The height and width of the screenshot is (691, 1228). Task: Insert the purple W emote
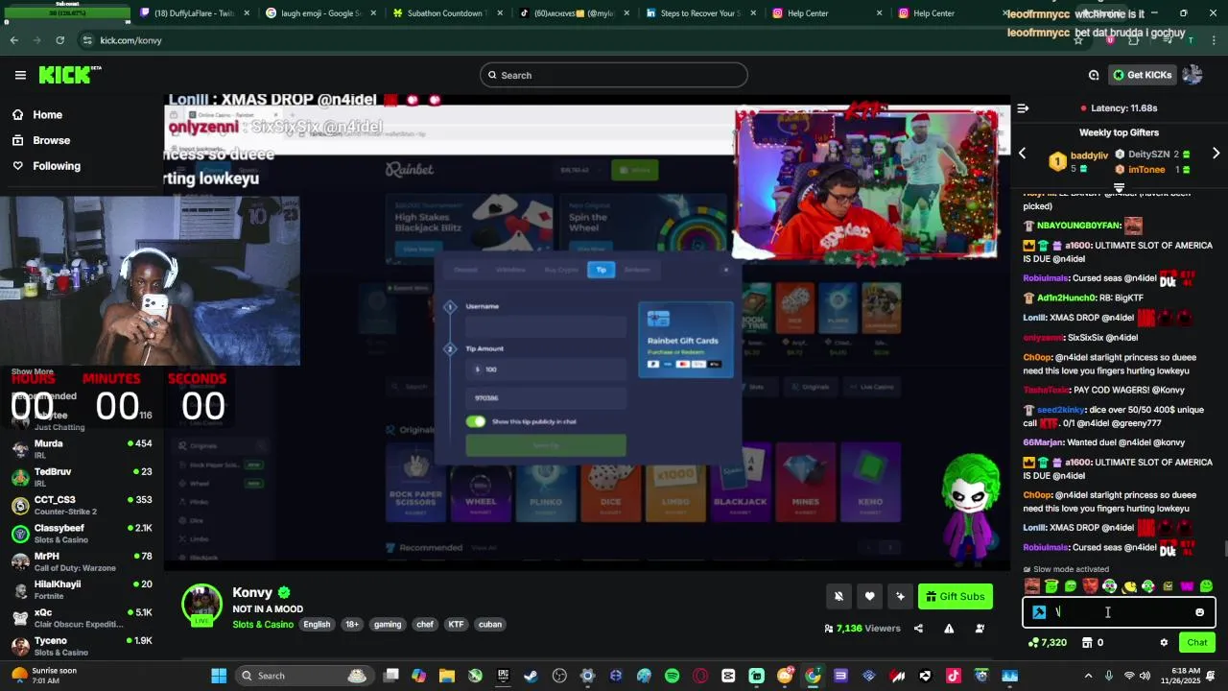(1187, 586)
